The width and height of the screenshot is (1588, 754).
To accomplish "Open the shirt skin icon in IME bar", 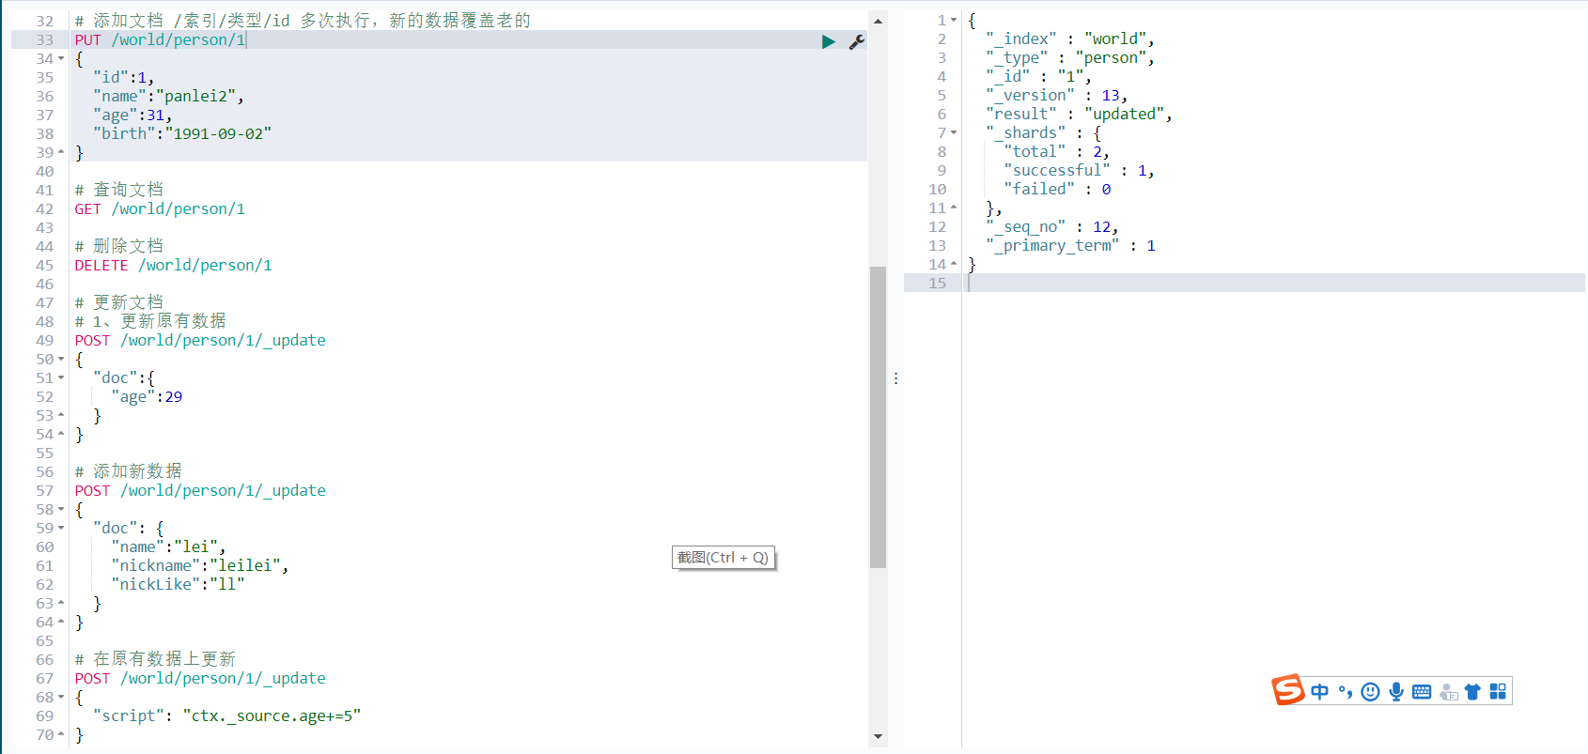I will click(1472, 692).
